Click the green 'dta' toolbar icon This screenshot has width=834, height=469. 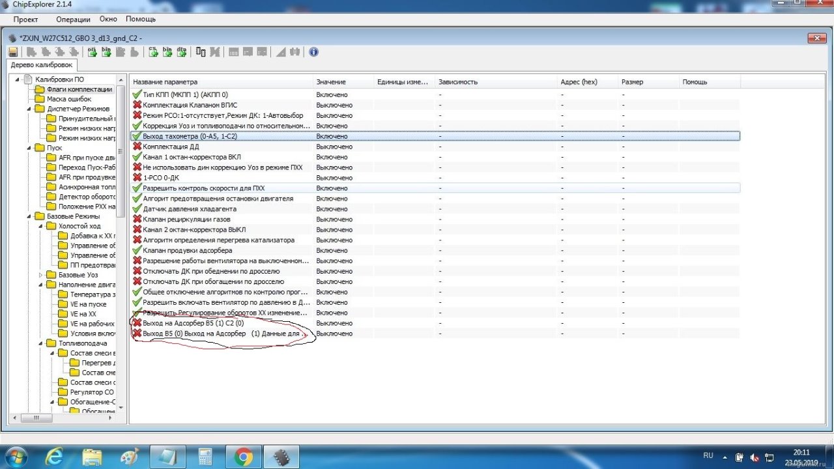tap(182, 52)
